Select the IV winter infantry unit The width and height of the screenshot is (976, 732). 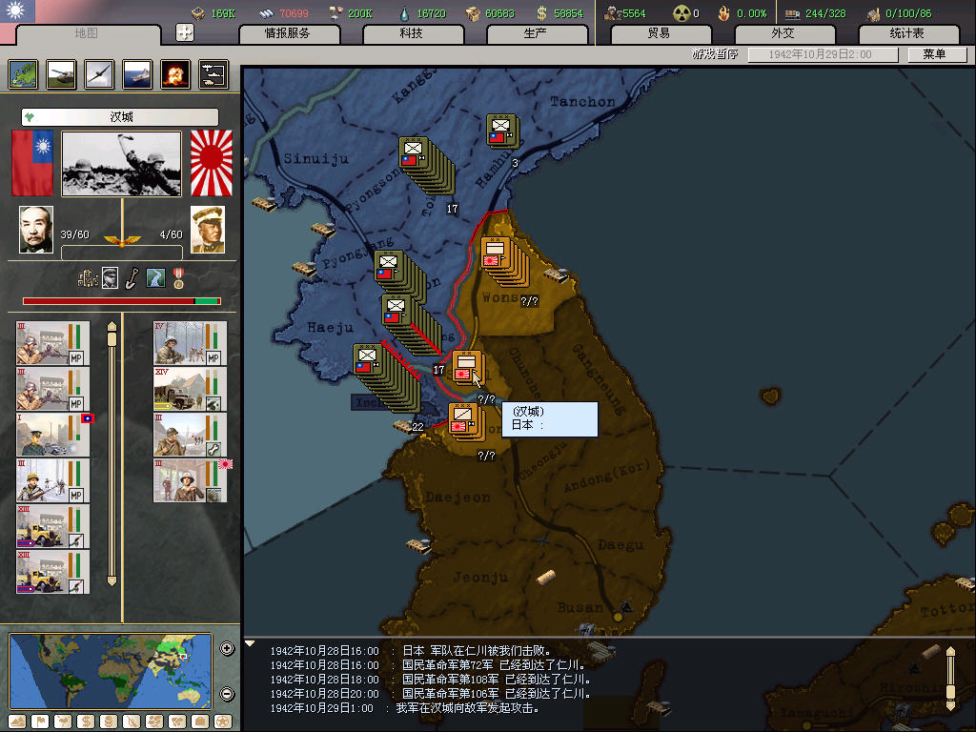[x=190, y=343]
